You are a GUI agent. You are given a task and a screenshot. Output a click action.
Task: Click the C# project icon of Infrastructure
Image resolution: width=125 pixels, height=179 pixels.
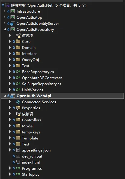coord(13,11)
